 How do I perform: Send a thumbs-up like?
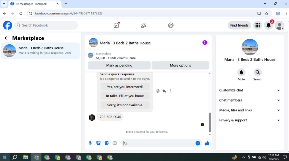207,143
